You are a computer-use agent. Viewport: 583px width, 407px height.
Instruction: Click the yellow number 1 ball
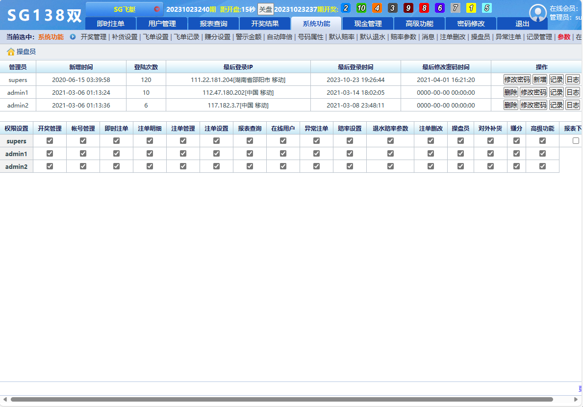coord(471,8)
